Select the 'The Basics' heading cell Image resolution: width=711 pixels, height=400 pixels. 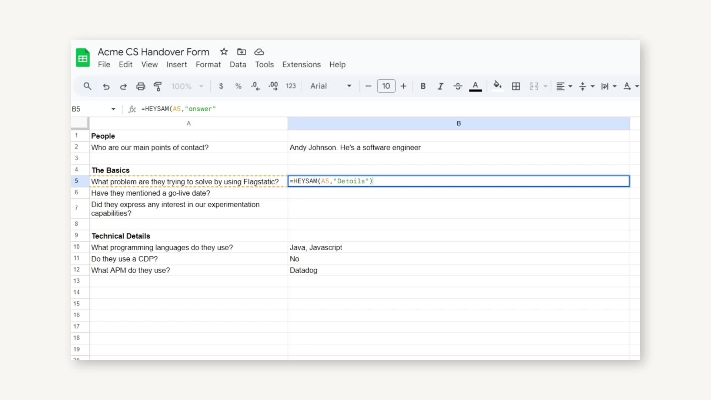coord(188,170)
